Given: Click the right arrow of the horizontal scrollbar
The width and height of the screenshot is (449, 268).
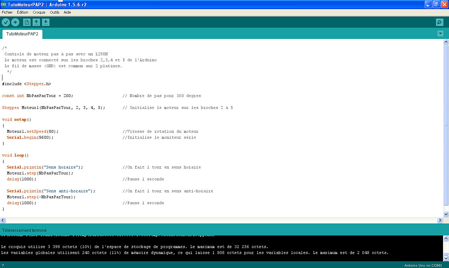Looking at the screenshot, I should pos(440,220).
